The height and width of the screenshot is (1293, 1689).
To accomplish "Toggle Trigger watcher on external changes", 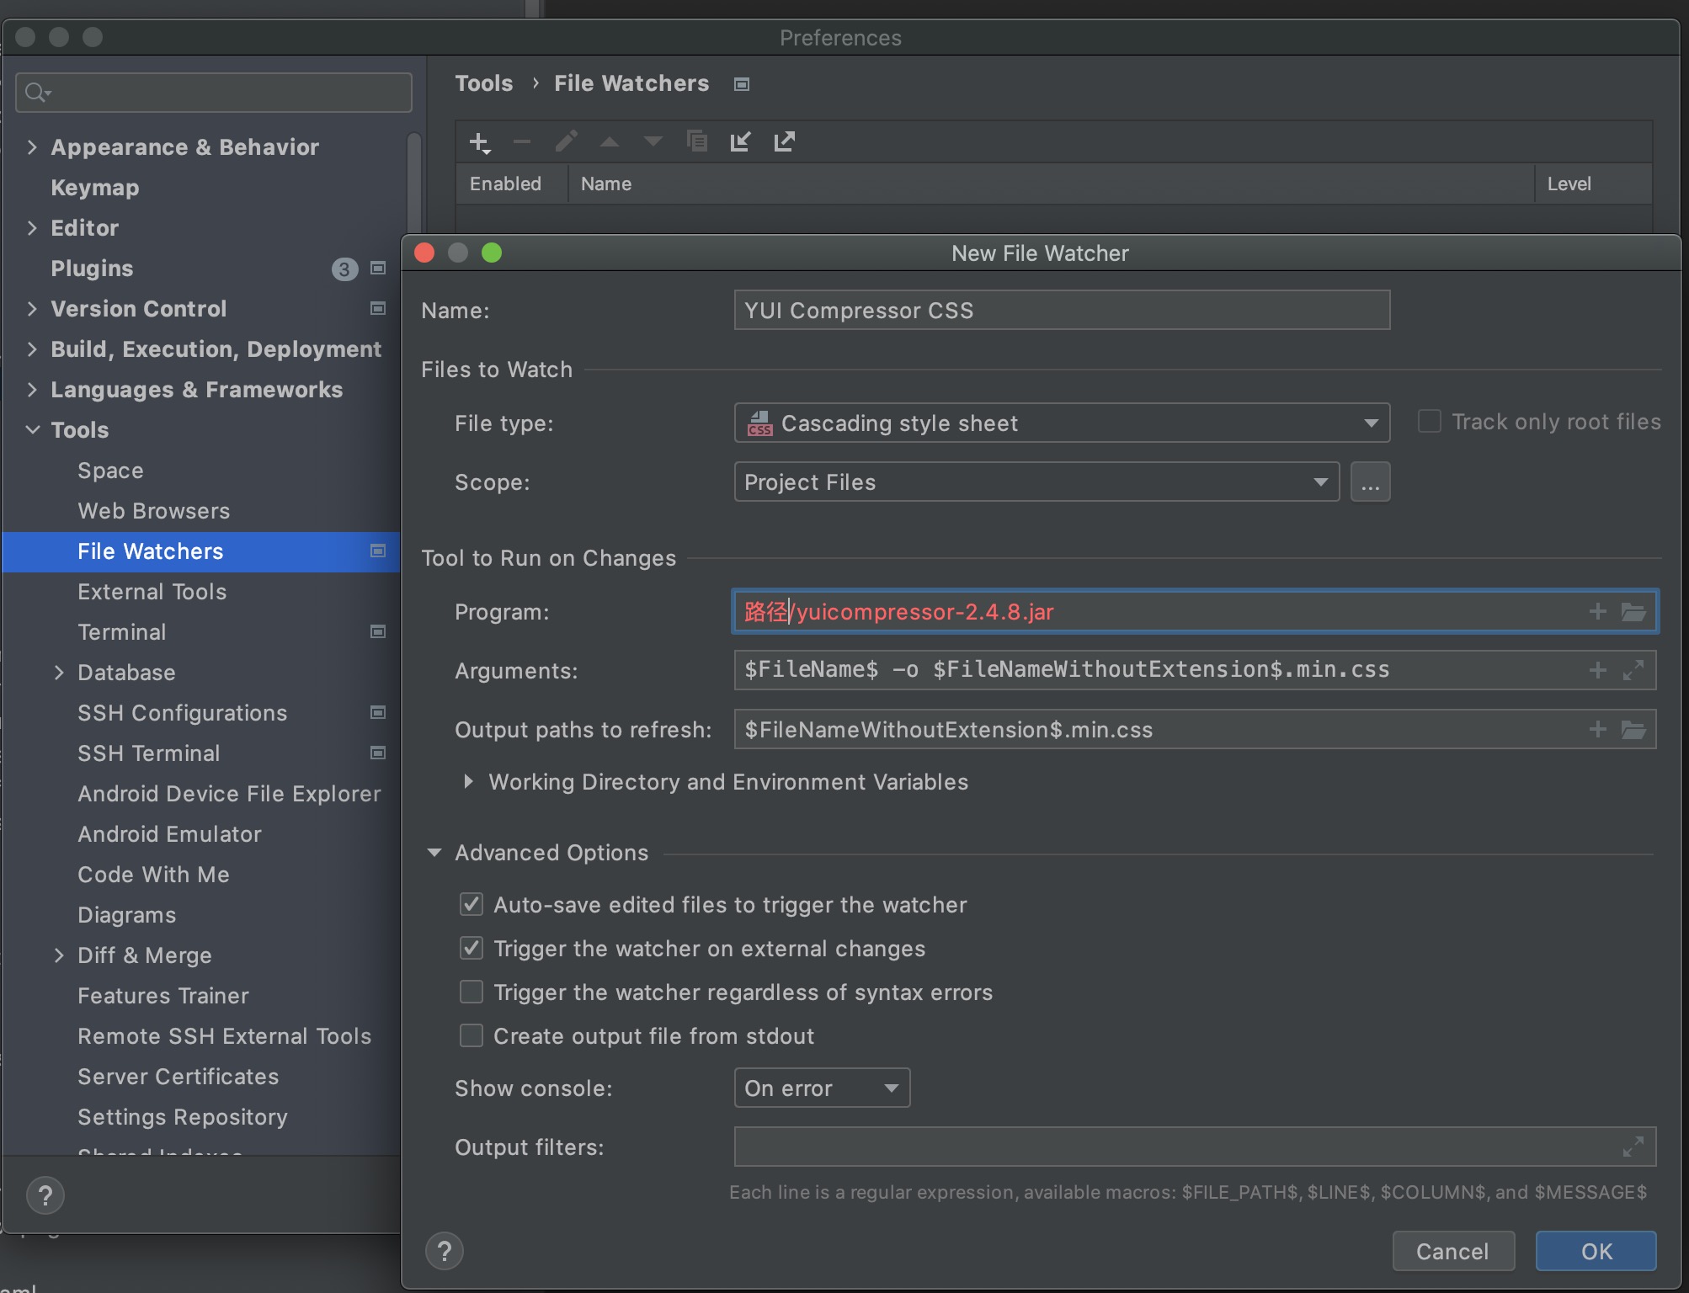I will point(472,947).
